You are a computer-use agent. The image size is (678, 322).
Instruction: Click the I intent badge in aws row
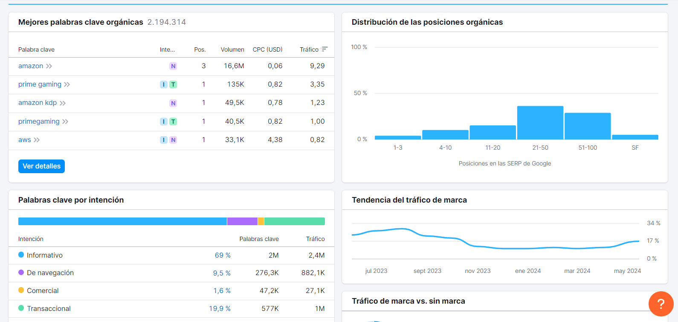point(164,140)
